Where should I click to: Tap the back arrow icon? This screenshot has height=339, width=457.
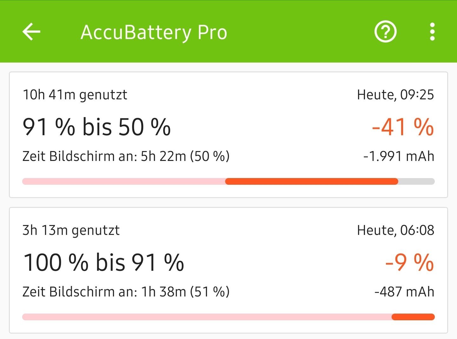(31, 32)
